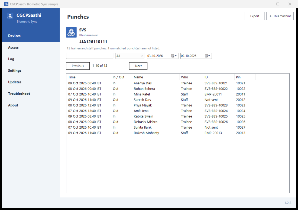The width and height of the screenshot is (298, 210).
Task: Click ID SVS-BBS-10025 in the list
Action: coord(216,116)
